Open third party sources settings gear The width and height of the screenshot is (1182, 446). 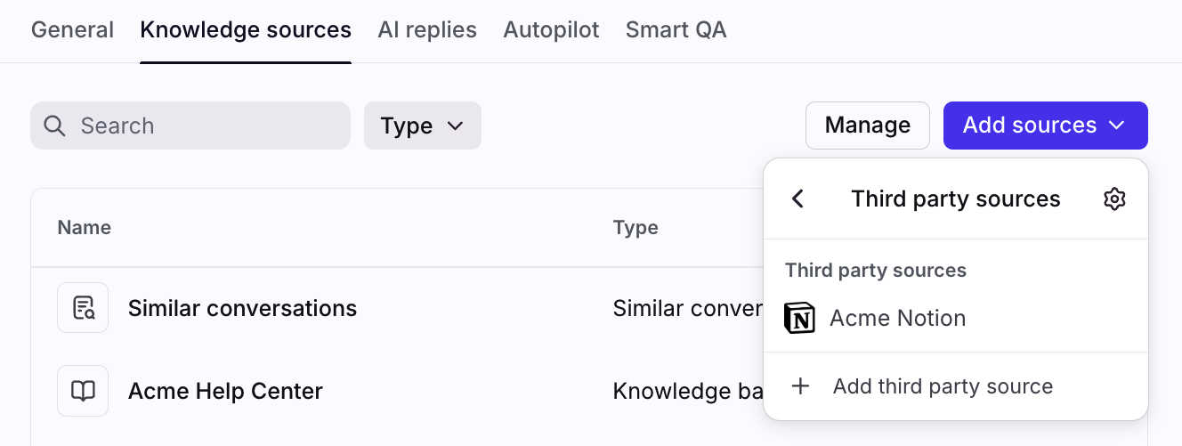(x=1114, y=199)
